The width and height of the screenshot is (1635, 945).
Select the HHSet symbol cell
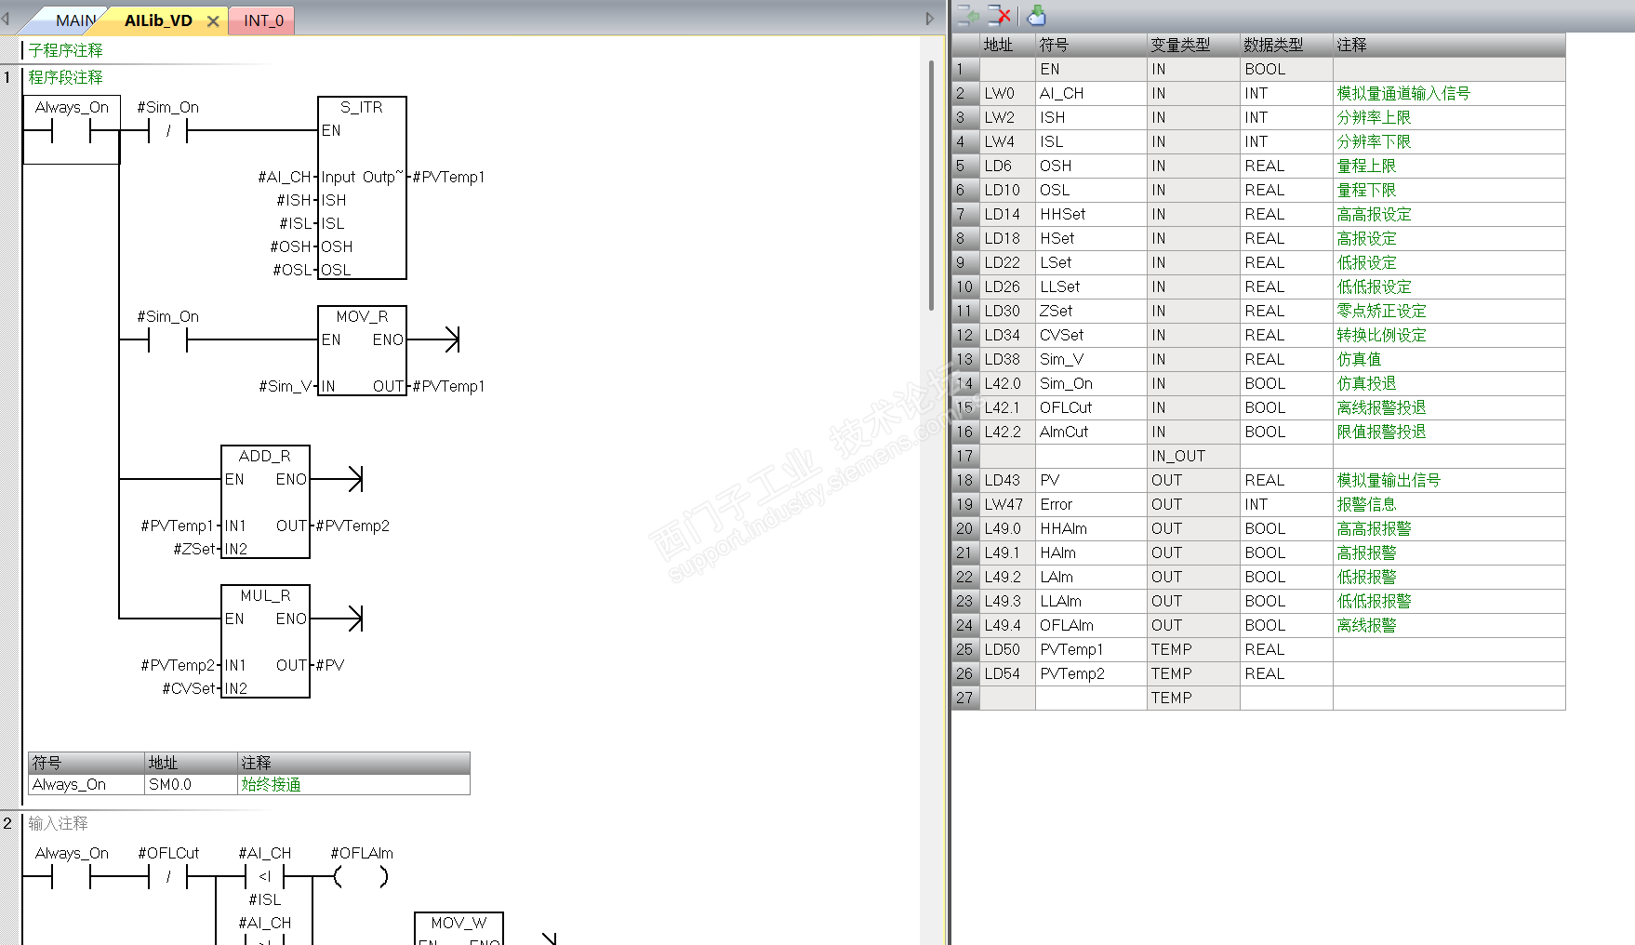click(x=1091, y=214)
